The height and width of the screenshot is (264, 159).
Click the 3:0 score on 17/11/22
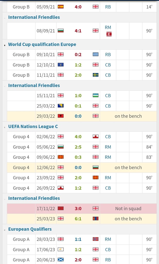[78, 208]
